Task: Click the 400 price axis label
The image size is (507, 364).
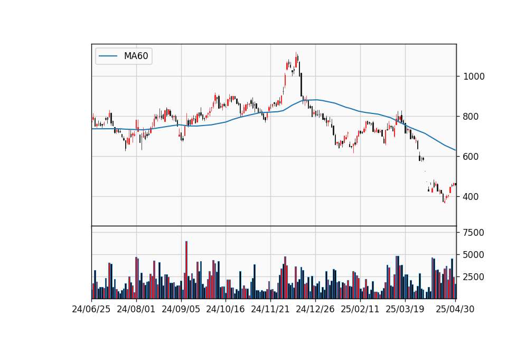Action: click(471, 197)
